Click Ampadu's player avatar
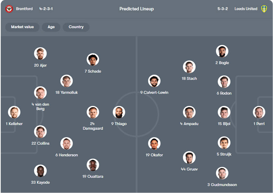 (x=189, y=112)
